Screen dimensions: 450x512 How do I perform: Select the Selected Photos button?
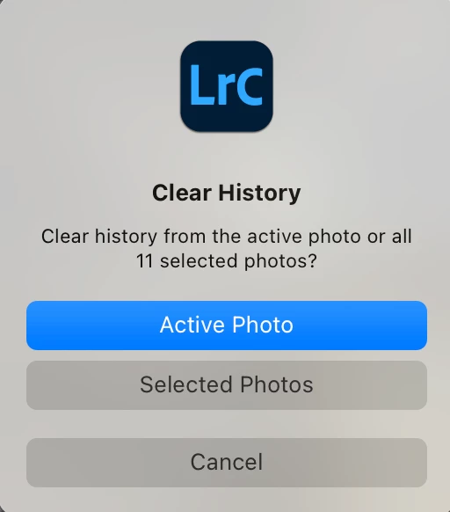[x=227, y=385]
